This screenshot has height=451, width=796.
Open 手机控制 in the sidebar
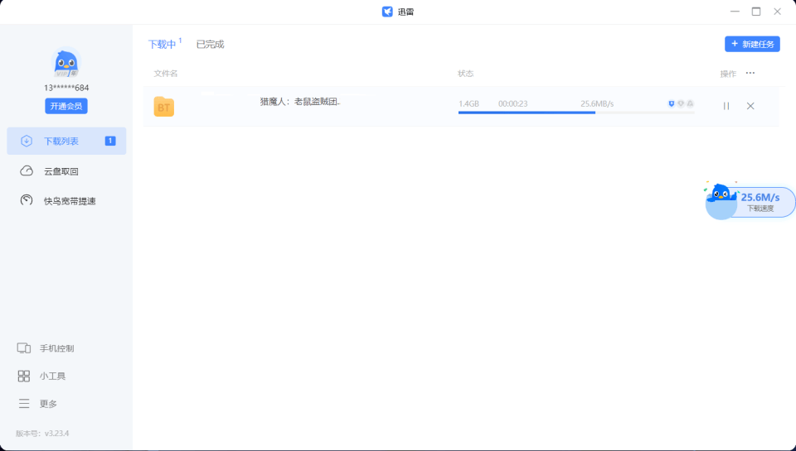point(57,348)
